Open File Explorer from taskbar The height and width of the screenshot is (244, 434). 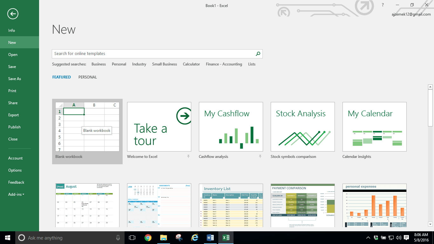163,238
